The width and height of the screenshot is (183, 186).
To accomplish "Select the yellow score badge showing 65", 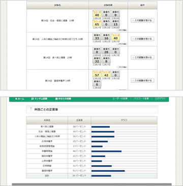I will pyautogui.click(x=97, y=23).
